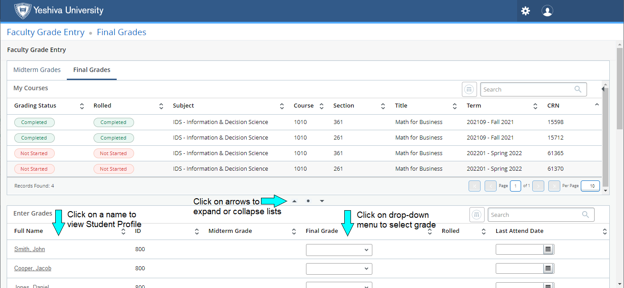The width and height of the screenshot is (624, 288).
Task: Click the Faculty Grade Entry breadcrumb link
Action: (x=45, y=32)
